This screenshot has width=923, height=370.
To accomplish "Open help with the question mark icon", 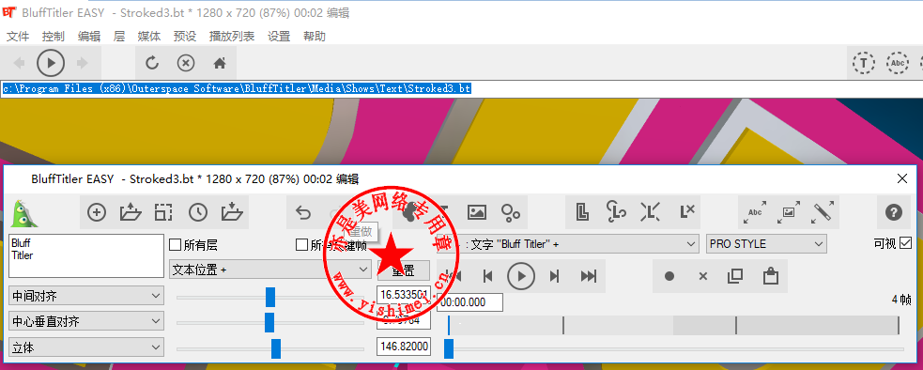I will point(894,212).
